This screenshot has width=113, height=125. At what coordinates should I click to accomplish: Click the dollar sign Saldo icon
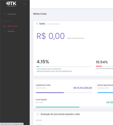[37, 24]
